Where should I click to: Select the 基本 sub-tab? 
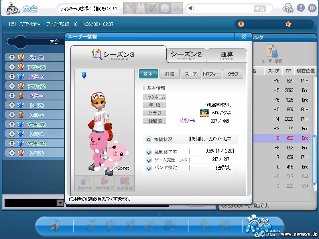coord(148,74)
